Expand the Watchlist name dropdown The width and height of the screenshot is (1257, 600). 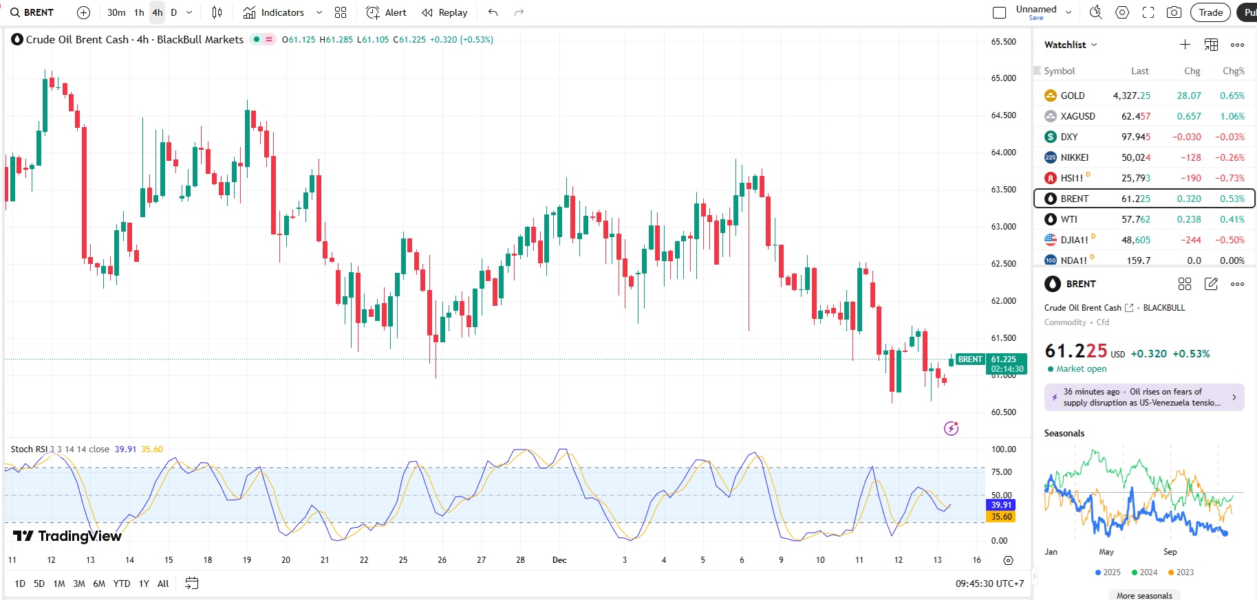click(1071, 45)
